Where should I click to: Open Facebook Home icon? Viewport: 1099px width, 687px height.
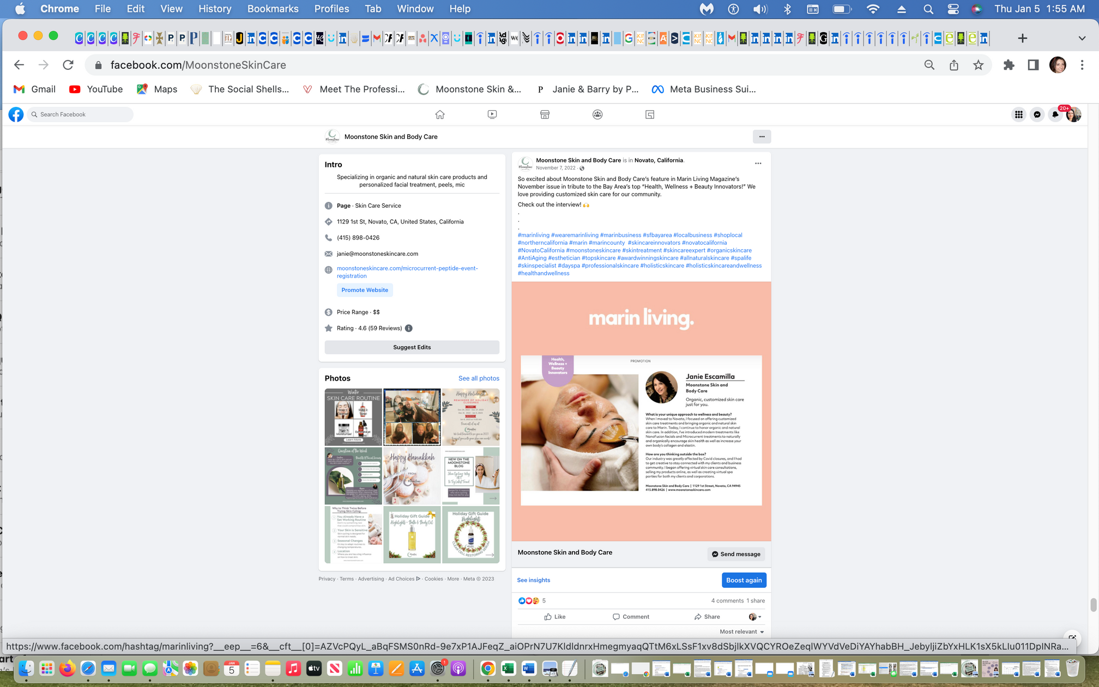(x=440, y=114)
